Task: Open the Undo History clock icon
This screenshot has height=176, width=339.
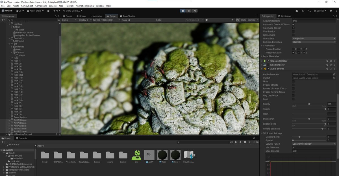Action: [x=303, y=11]
